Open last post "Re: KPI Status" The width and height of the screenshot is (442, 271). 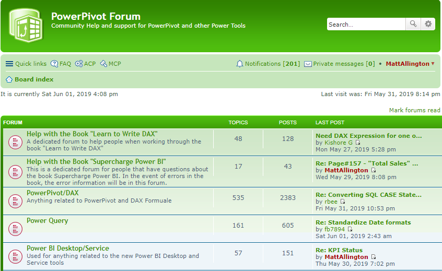click(339, 250)
